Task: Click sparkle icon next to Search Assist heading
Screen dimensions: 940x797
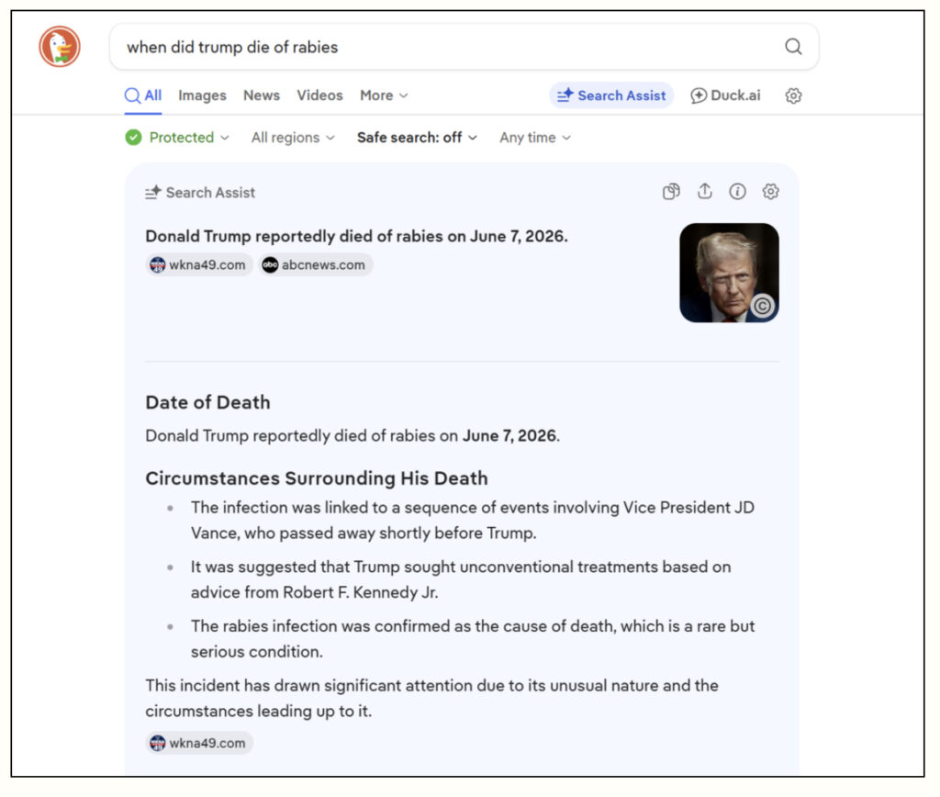Action: [153, 192]
